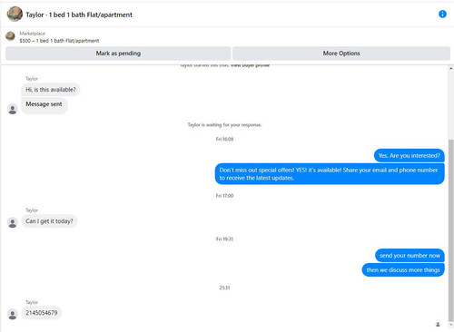Click avatar beside 'Message sent' bubble
The image size is (454, 332).
pos(13,109)
